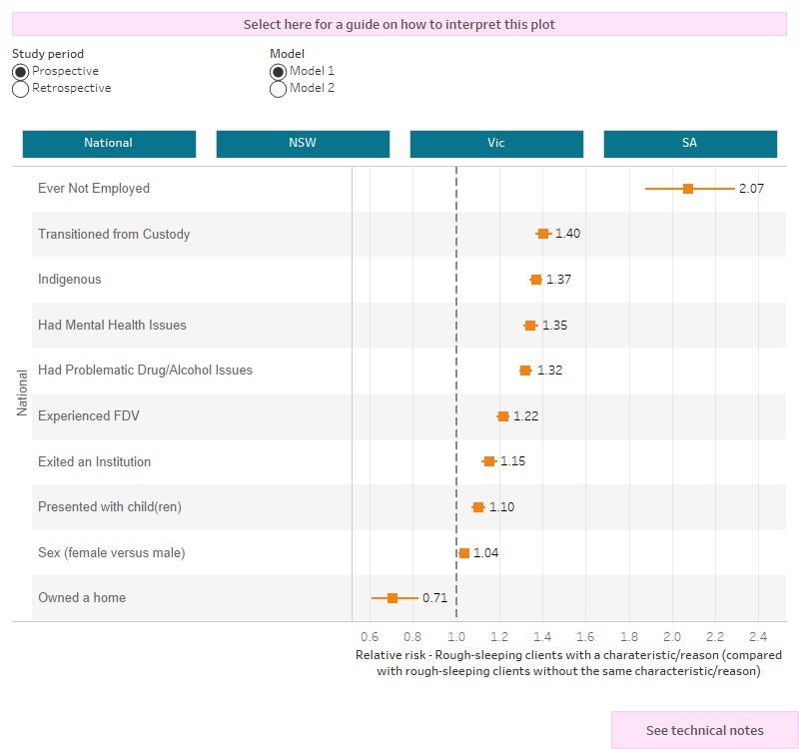Screen dimensions: 799x749
Task: Click the Owned a home marker at 0.71
Action: click(x=392, y=598)
